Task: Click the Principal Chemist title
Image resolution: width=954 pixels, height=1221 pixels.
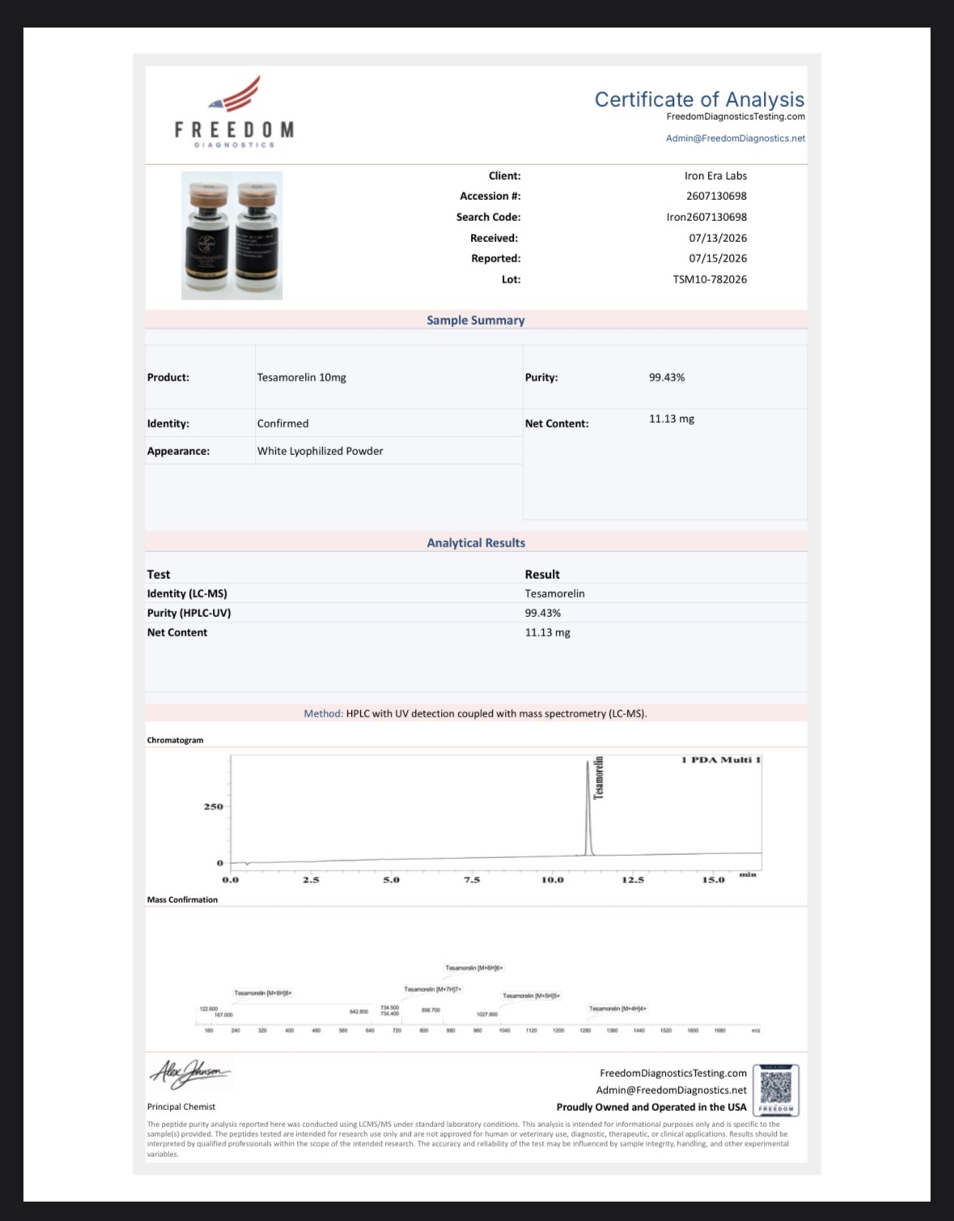Action: pyautogui.click(x=181, y=1107)
